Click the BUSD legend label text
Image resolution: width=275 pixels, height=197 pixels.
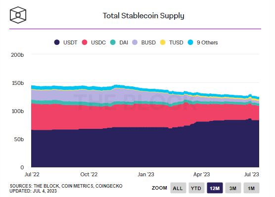[x=148, y=42]
